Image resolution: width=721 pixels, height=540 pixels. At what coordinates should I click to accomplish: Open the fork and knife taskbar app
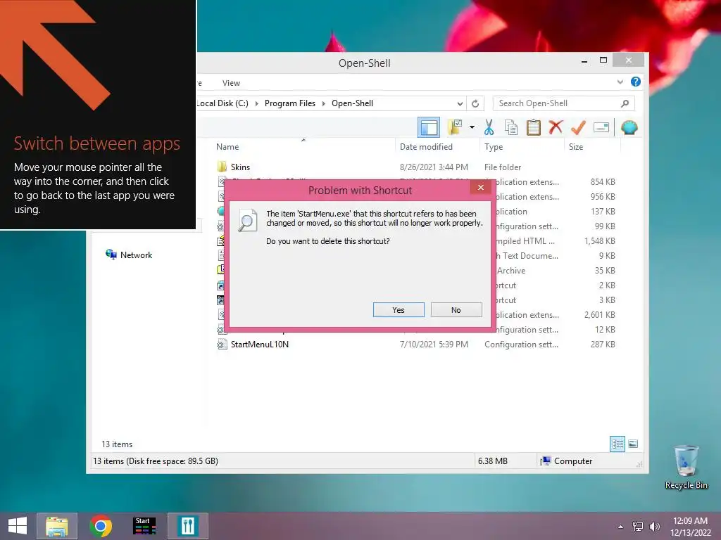[187, 526]
